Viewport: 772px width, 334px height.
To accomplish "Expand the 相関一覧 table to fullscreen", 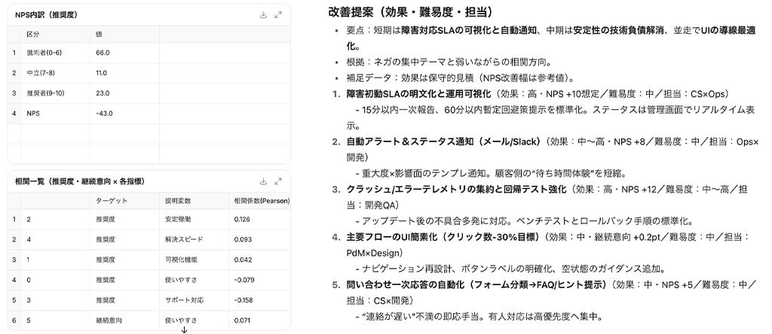I will click(278, 181).
